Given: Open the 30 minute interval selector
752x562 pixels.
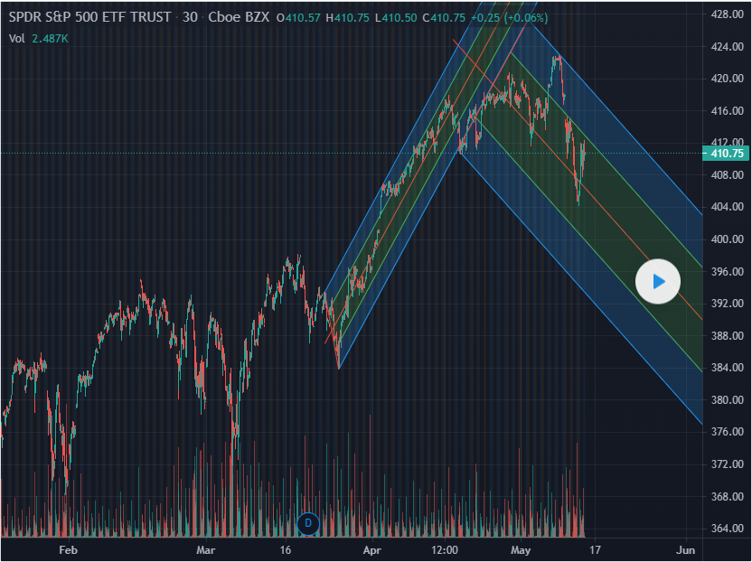Looking at the screenshot, I should pyautogui.click(x=191, y=18).
